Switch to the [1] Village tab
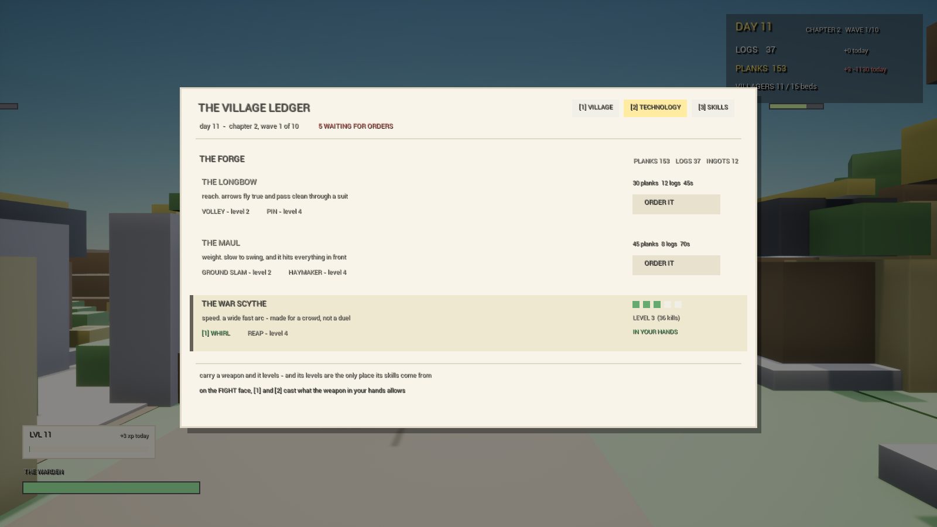 pyautogui.click(x=596, y=108)
